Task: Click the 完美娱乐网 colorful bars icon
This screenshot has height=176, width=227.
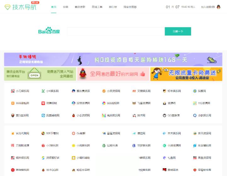Action: (104, 115)
